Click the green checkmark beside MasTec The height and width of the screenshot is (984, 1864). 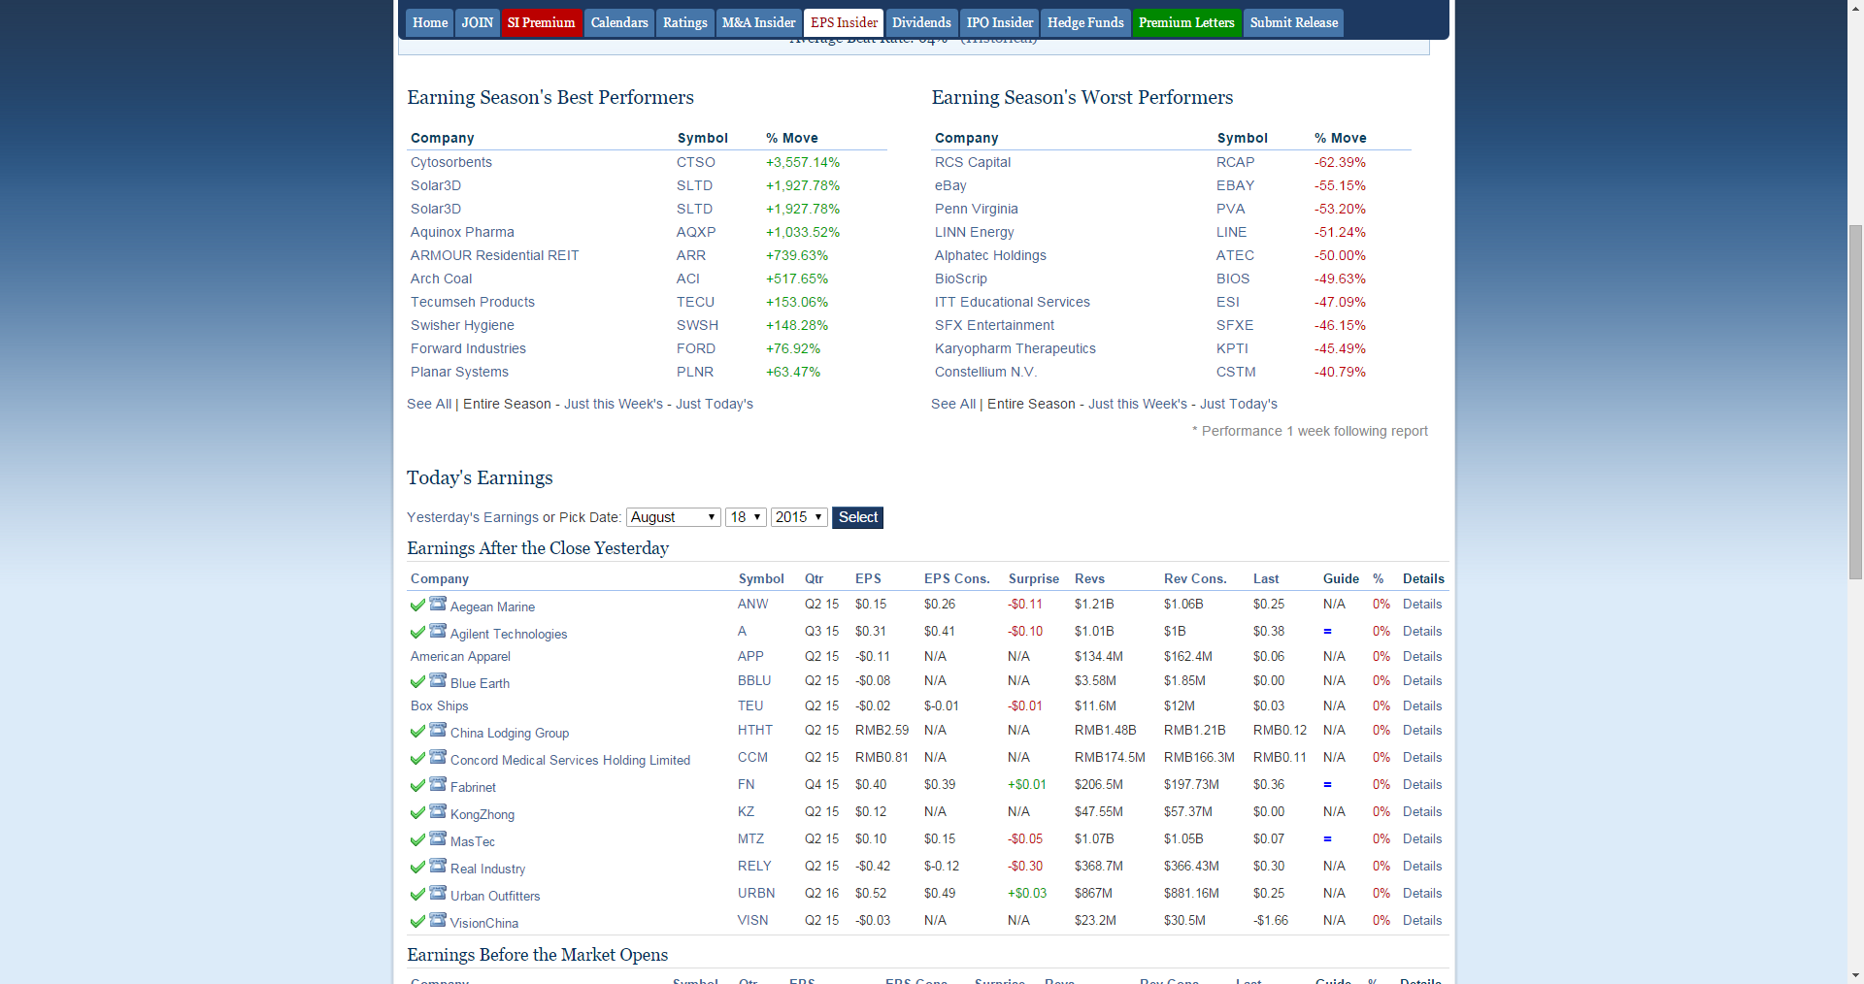(417, 839)
